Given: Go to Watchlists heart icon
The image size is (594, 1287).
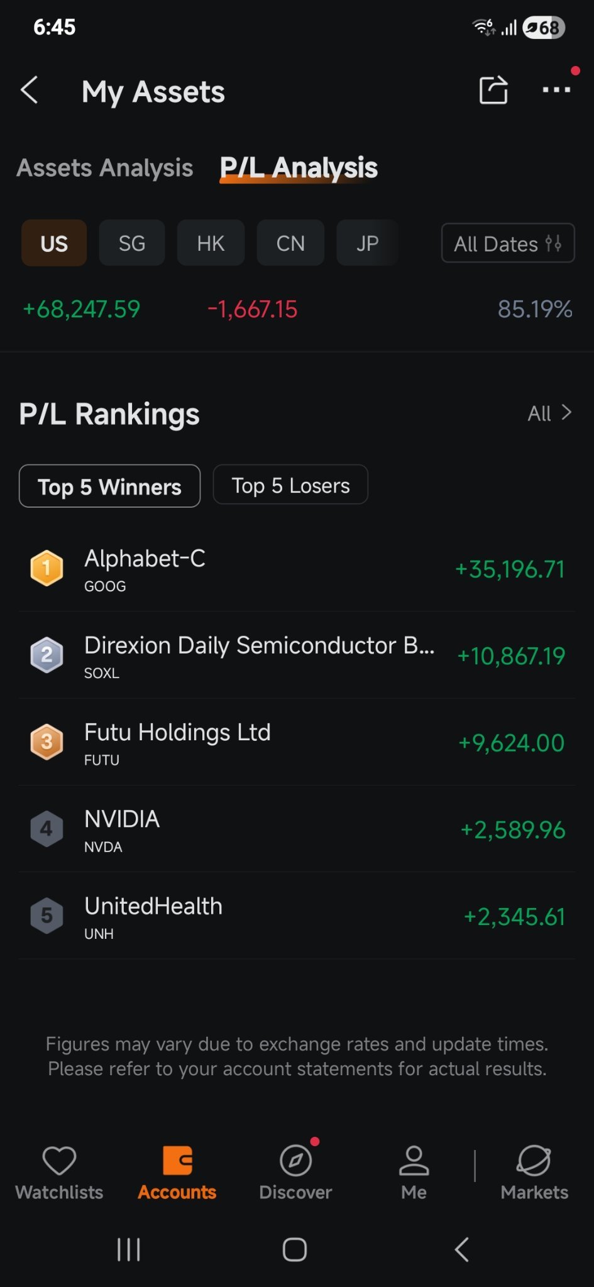Looking at the screenshot, I should click(59, 1160).
